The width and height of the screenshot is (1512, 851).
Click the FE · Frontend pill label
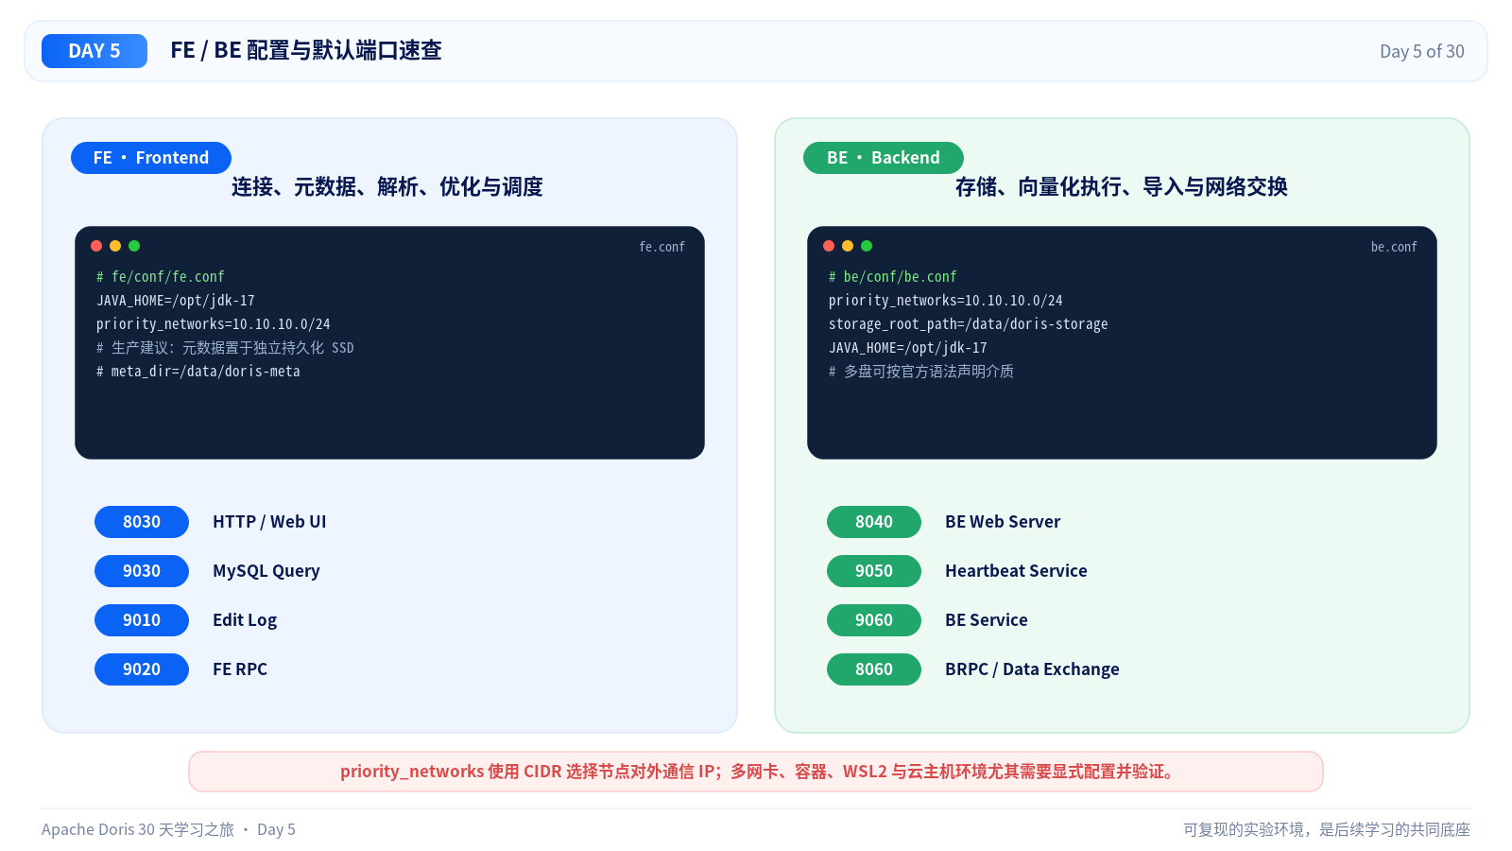(151, 158)
